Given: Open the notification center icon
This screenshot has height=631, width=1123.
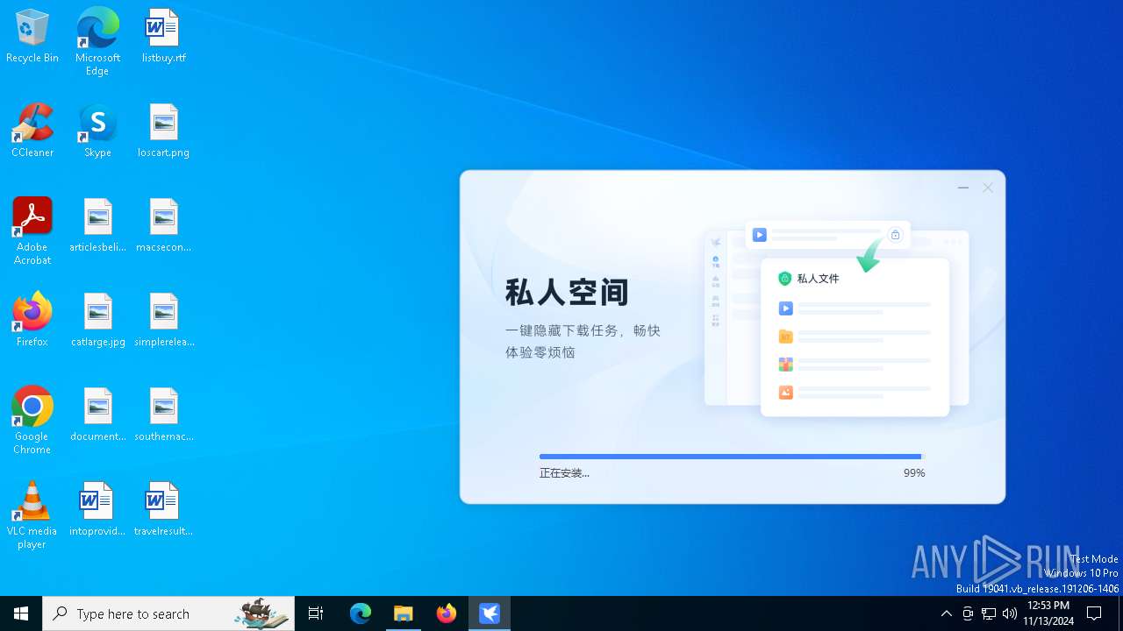Looking at the screenshot, I should point(1094,613).
